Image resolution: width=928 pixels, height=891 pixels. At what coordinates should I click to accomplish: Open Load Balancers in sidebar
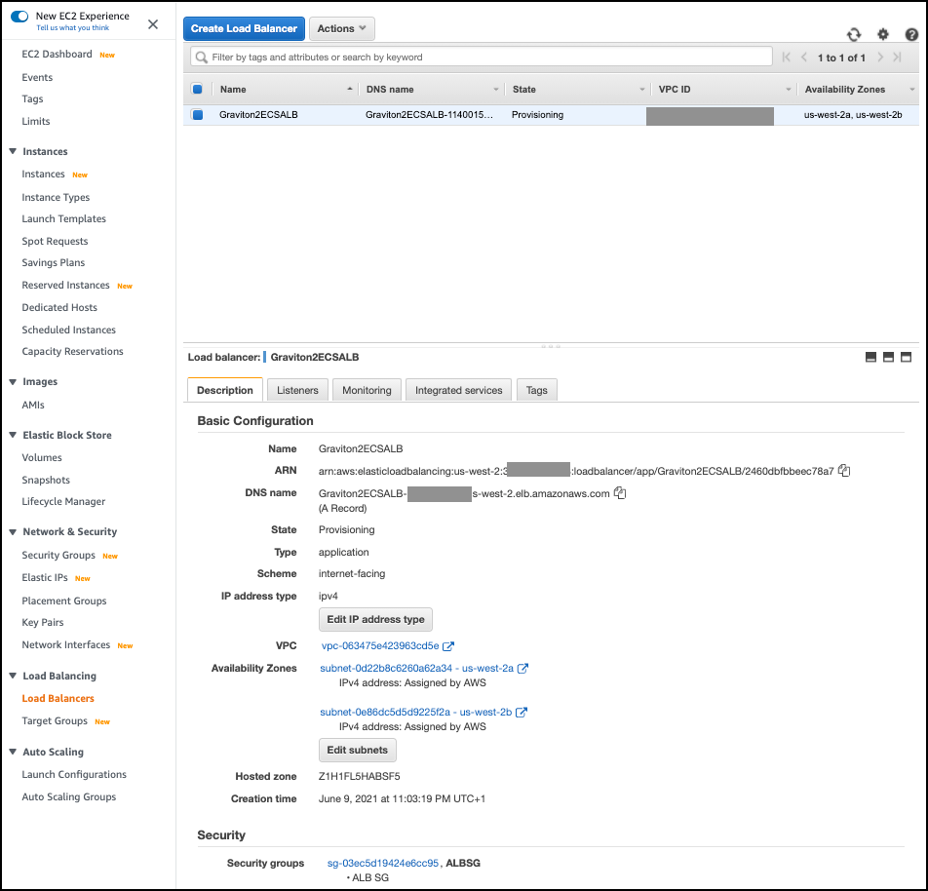[x=58, y=698]
